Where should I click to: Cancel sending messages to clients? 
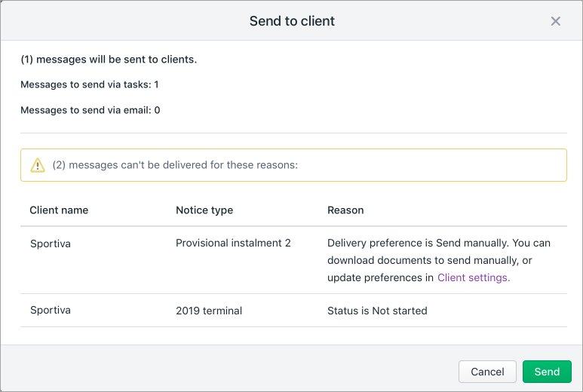487,372
